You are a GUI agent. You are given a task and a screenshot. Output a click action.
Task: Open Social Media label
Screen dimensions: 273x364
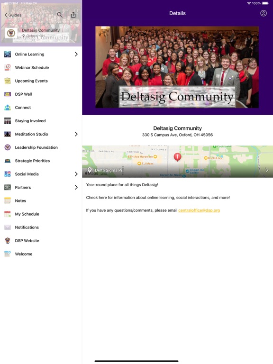click(27, 174)
